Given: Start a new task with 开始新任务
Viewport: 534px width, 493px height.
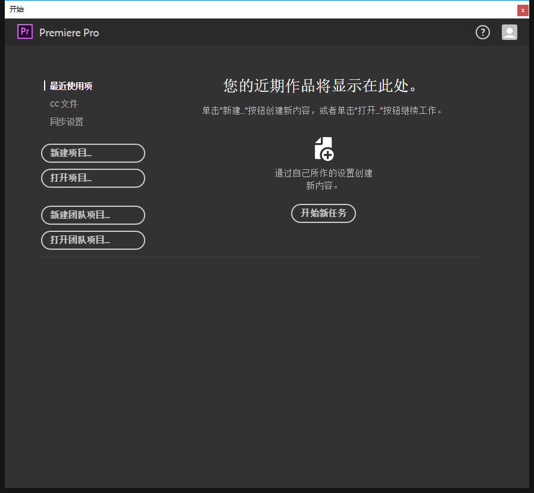Looking at the screenshot, I should 323,213.
